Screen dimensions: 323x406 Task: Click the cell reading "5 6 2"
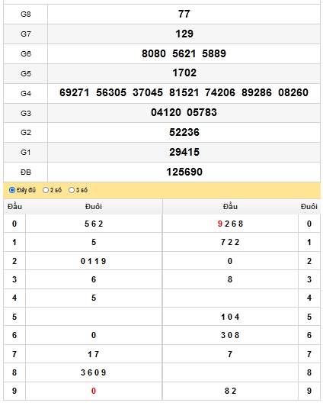tap(94, 224)
